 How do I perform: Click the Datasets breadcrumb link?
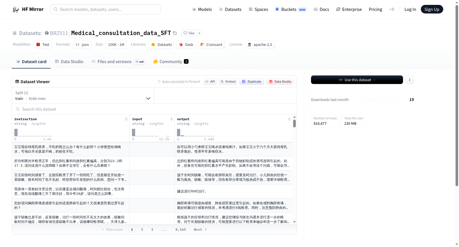[30, 33]
